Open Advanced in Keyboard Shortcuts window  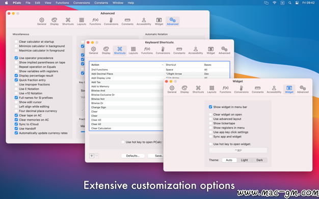tap(224, 50)
